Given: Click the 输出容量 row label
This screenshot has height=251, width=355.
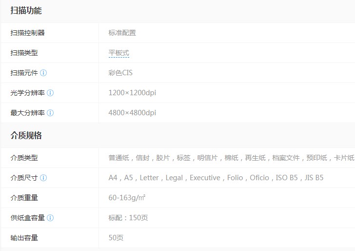Looking at the screenshot, I should [24, 238].
